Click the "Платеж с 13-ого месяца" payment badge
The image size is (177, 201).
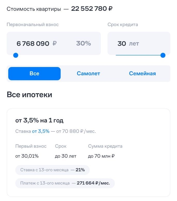(x=65, y=183)
